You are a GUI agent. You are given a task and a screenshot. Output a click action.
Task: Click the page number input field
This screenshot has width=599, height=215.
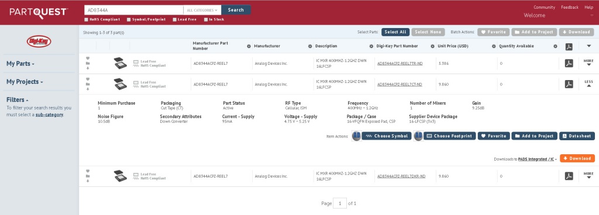340,203
